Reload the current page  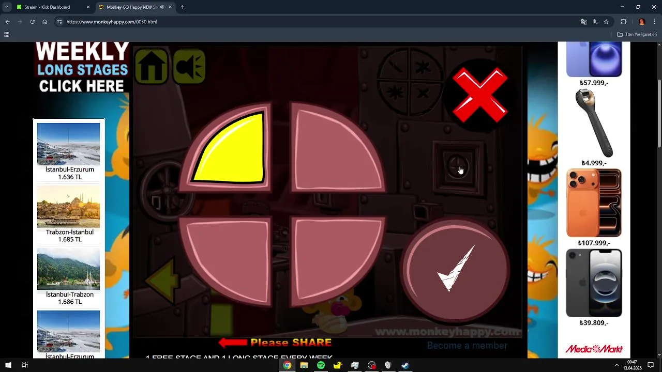[x=33, y=22]
